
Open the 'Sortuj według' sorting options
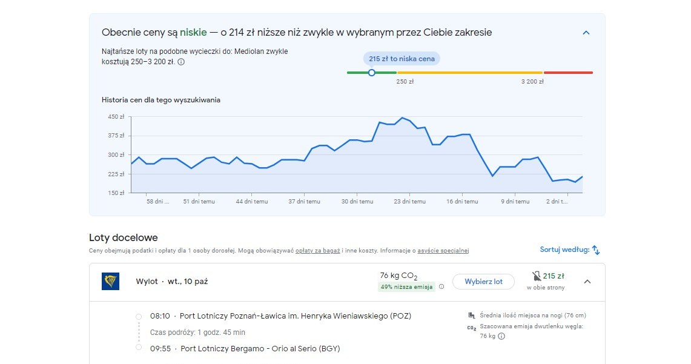click(x=566, y=250)
